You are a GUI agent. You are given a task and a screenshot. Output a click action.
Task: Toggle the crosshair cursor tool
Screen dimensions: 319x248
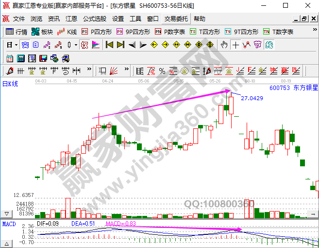235,45
